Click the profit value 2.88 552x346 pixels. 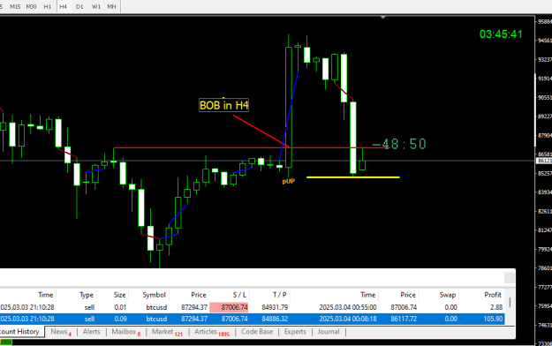coord(496,307)
